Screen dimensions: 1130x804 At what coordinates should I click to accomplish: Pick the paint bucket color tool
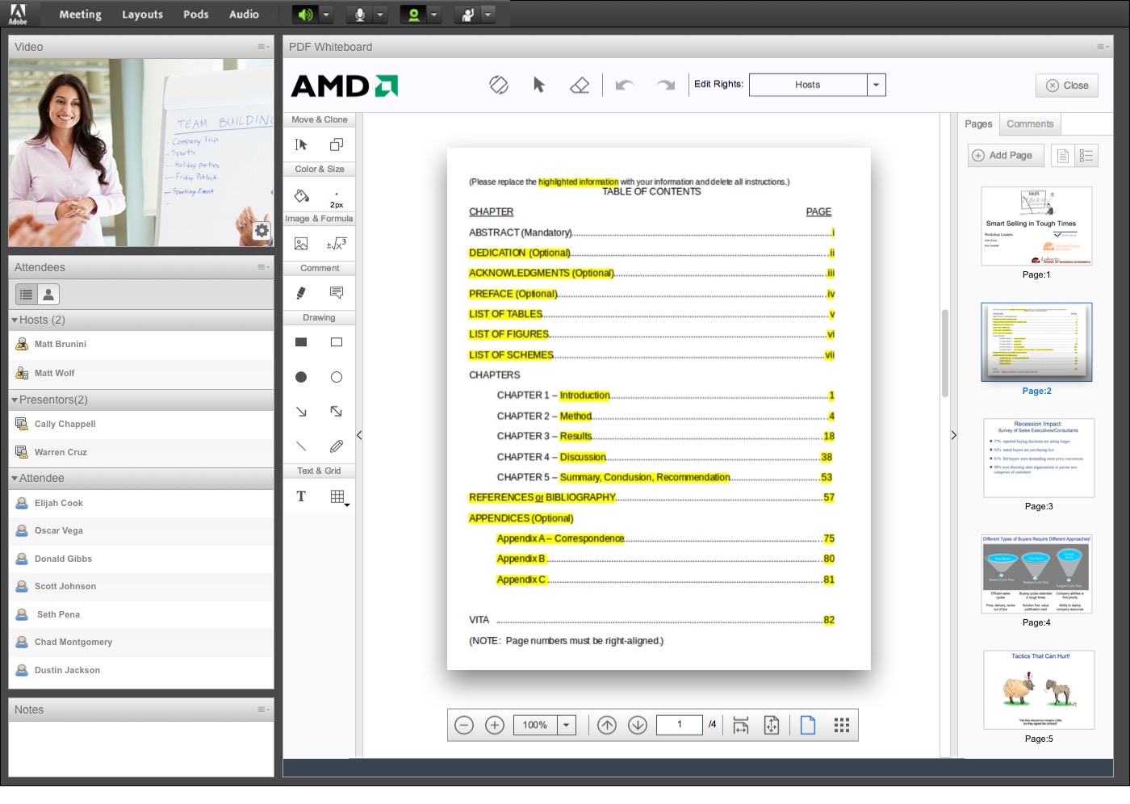coord(302,195)
